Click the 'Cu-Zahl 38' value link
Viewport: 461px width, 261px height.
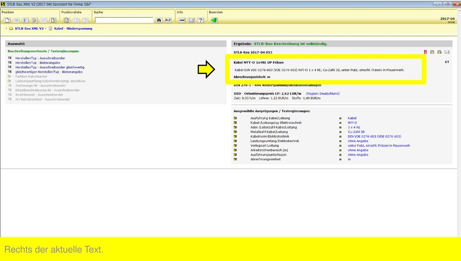pyautogui.click(x=356, y=132)
